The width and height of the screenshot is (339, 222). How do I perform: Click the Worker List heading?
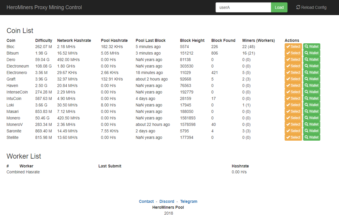point(24,156)
